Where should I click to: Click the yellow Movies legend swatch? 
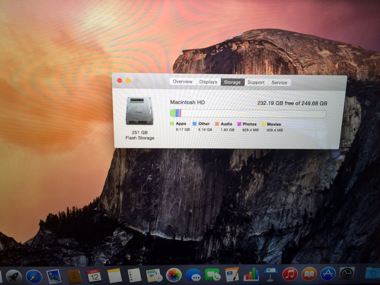click(x=263, y=124)
